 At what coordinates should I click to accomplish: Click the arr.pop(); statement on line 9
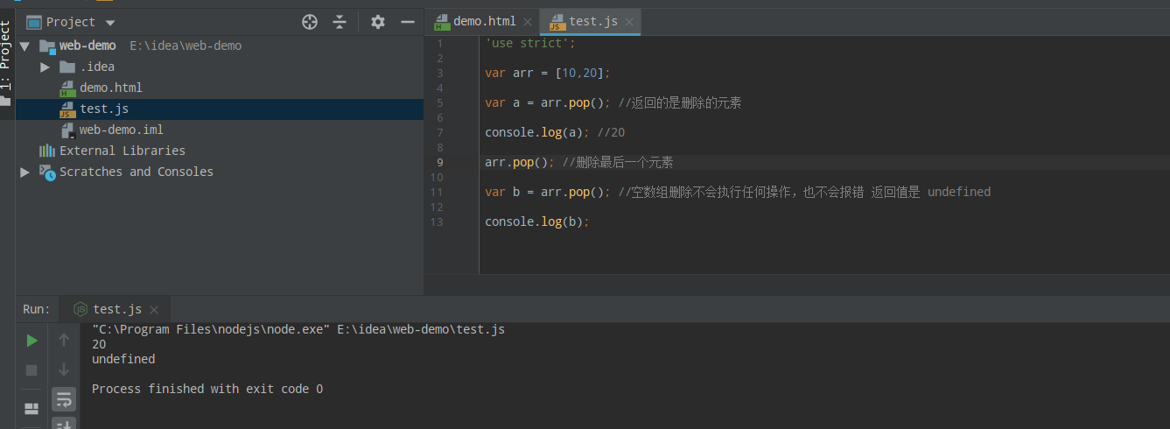pos(520,162)
